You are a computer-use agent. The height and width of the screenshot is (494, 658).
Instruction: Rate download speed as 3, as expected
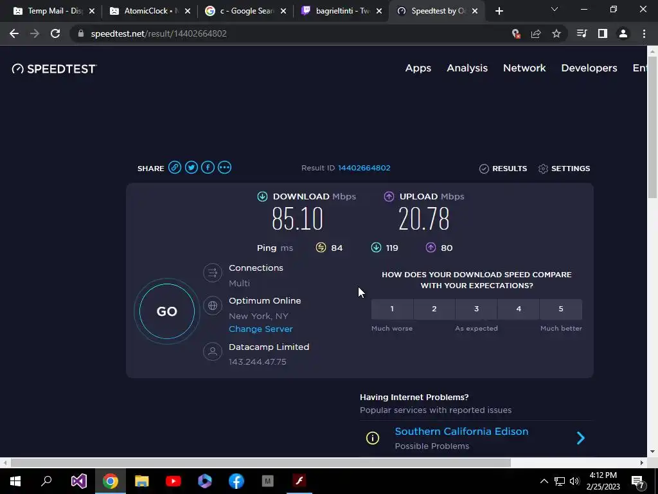coord(476,309)
